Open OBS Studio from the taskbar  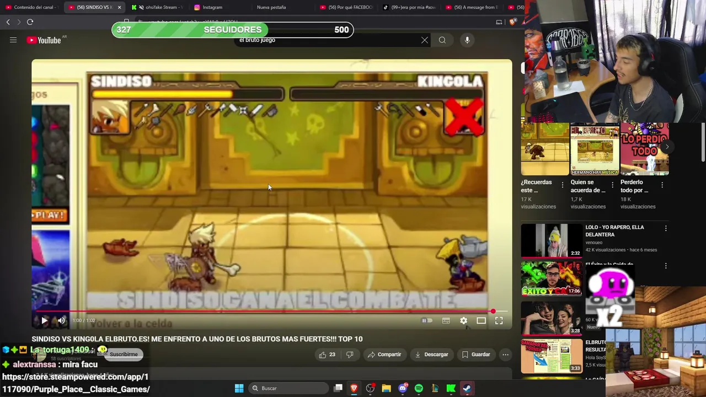click(x=370, y=388)
